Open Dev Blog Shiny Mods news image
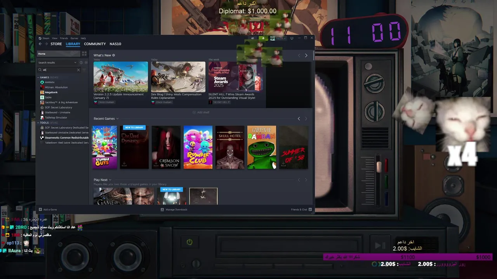 pos(178,77)
